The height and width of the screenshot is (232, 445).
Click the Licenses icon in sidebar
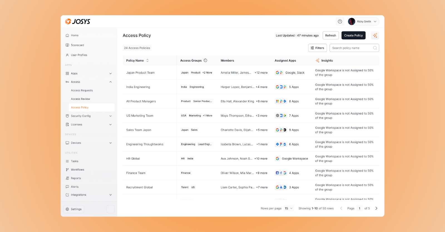[x=67, y=124]
